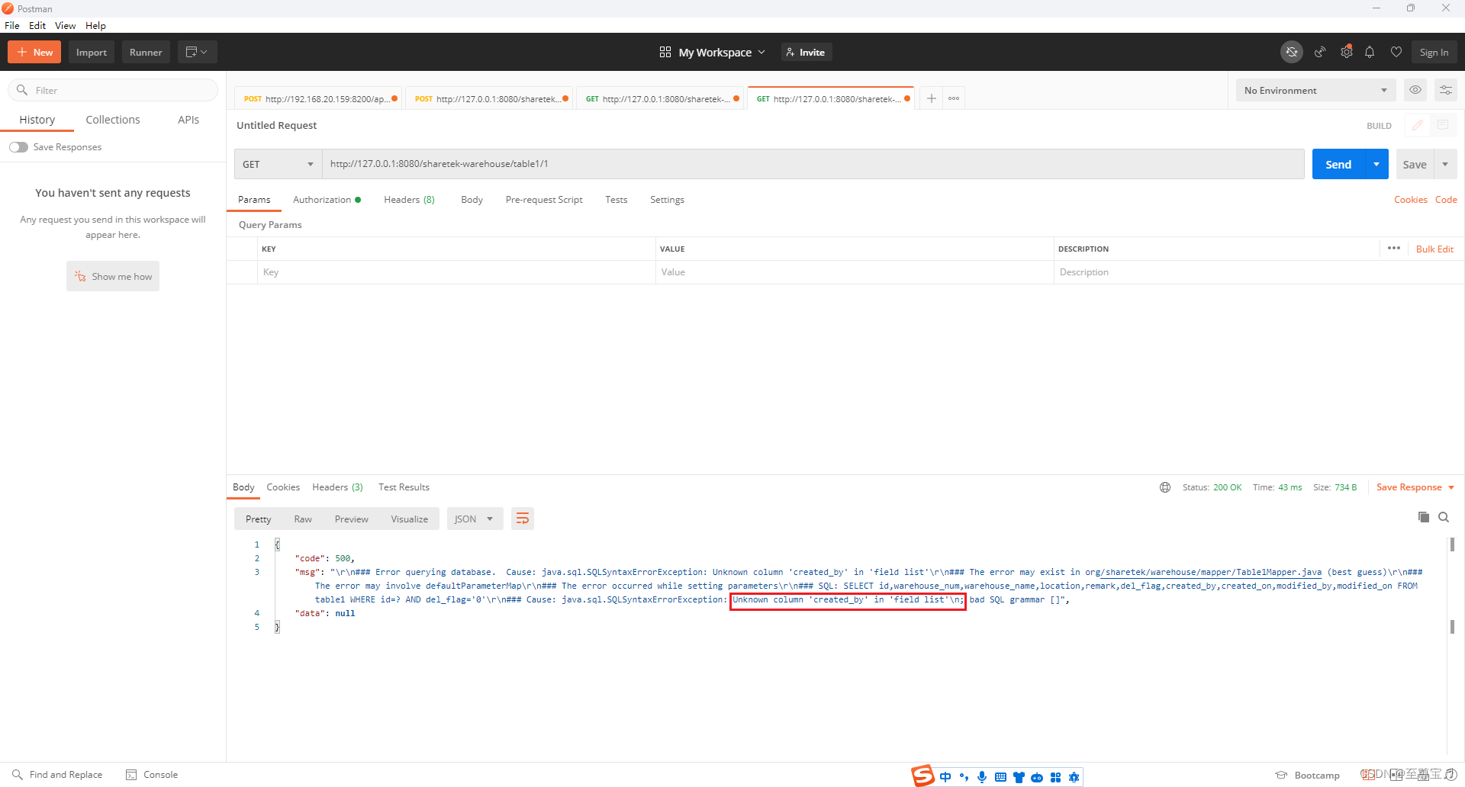Toggle word wrap icon in response body
The height and width of the screenshot is (787, 1465).
(x=523, y=519)
